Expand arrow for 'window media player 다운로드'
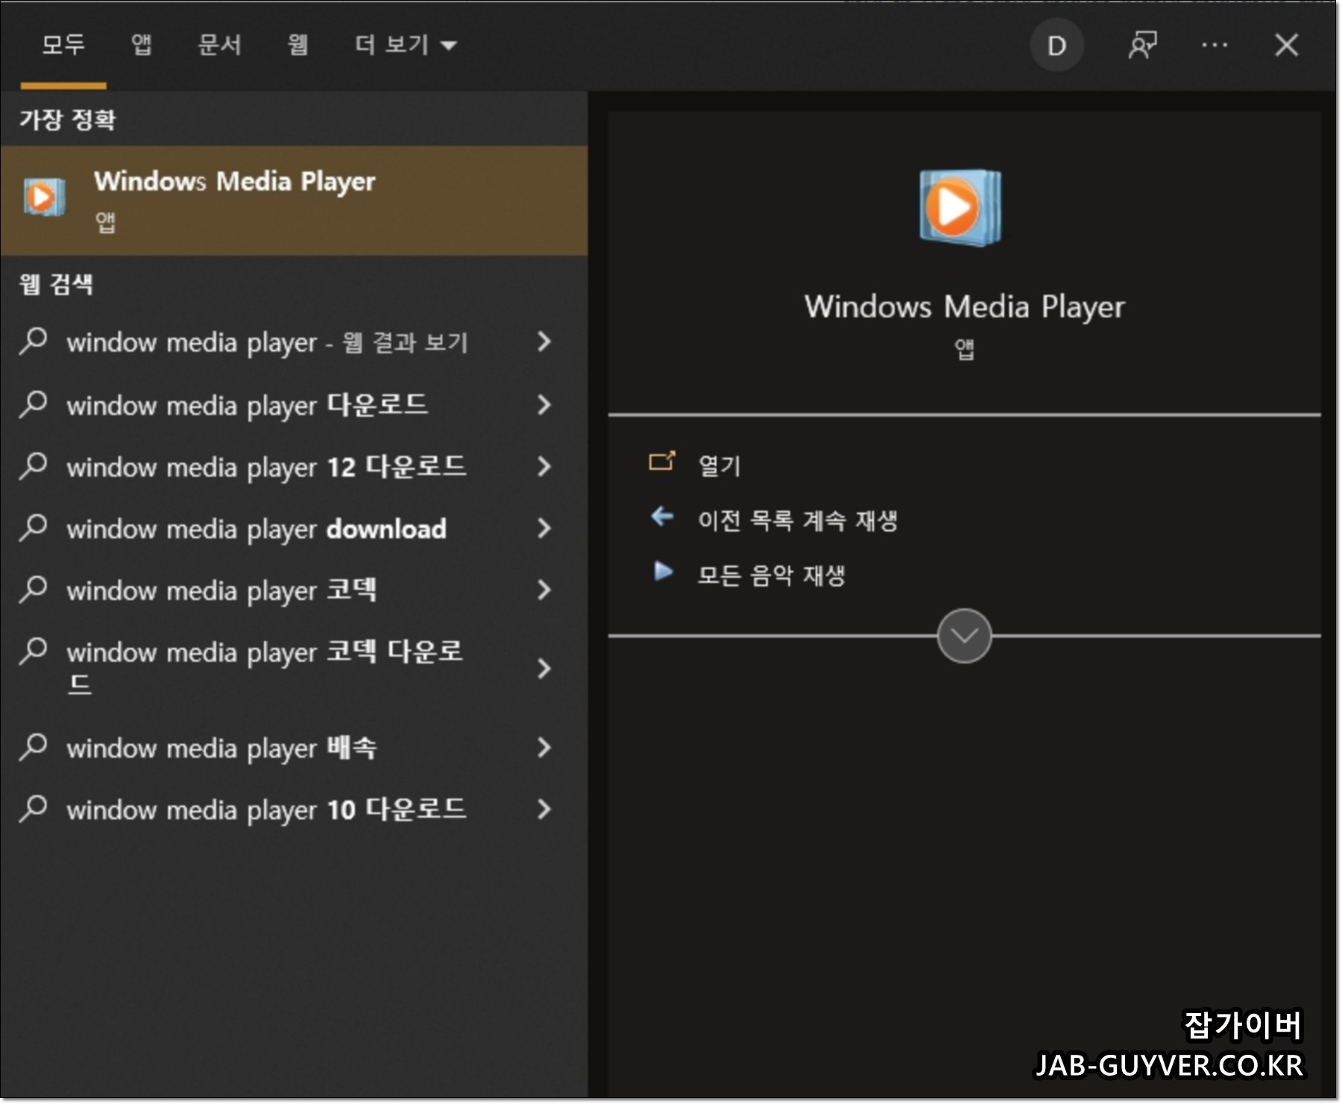 tap(544, 405)
